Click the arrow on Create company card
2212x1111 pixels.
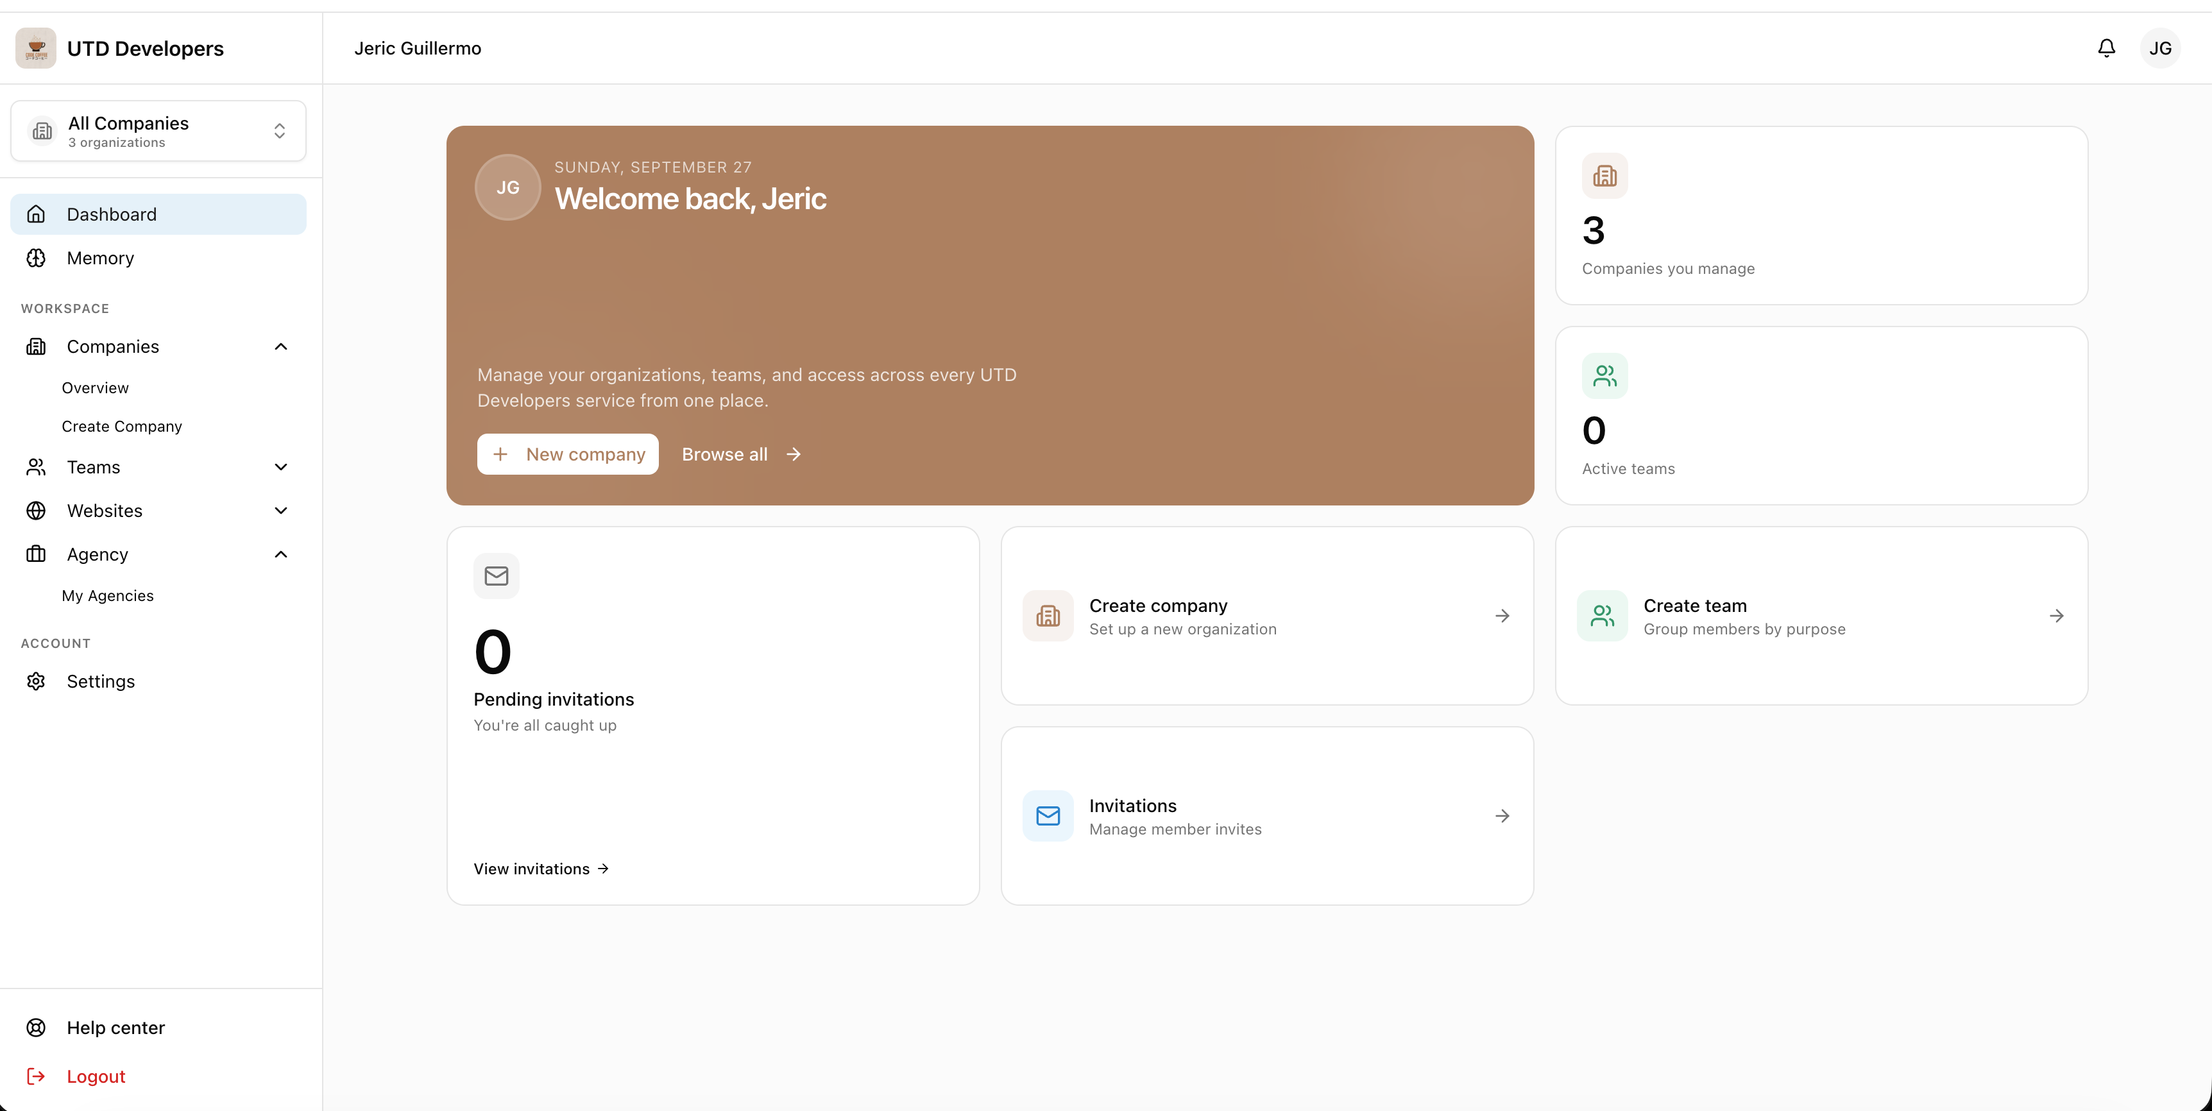[1502, 616]
